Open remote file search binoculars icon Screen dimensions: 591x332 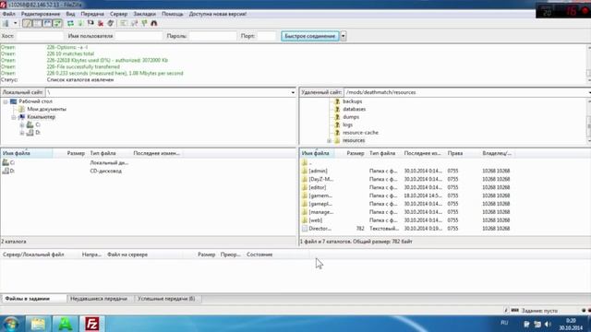pyautogui.click(x=154, y=23)
